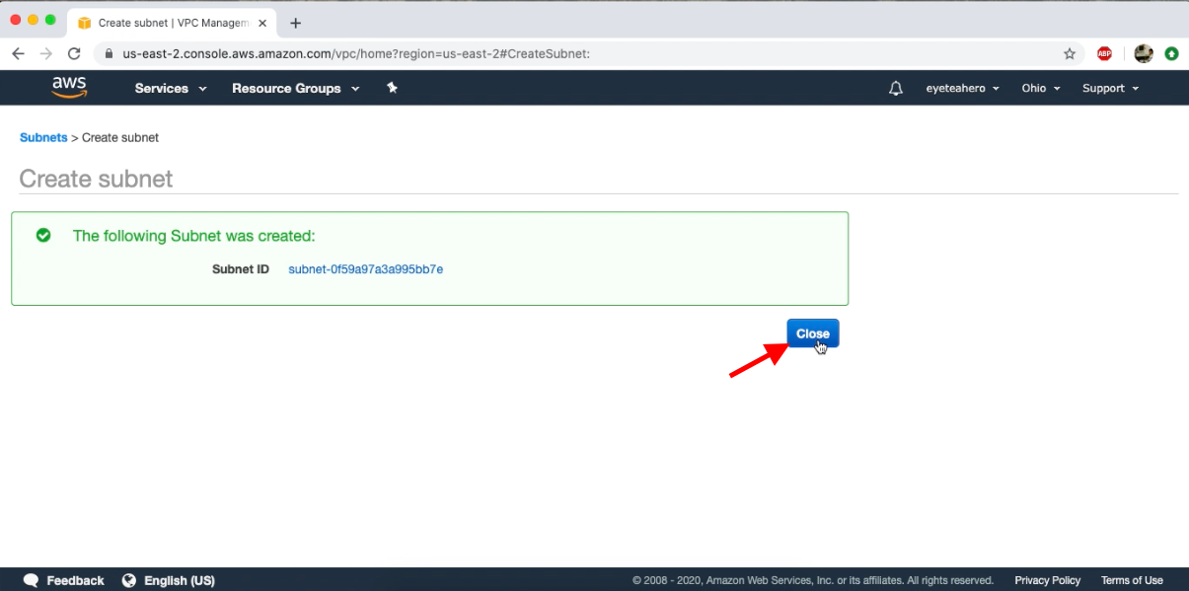
Task: Click the copyright notice text in footer
Action: pos(813,580)
